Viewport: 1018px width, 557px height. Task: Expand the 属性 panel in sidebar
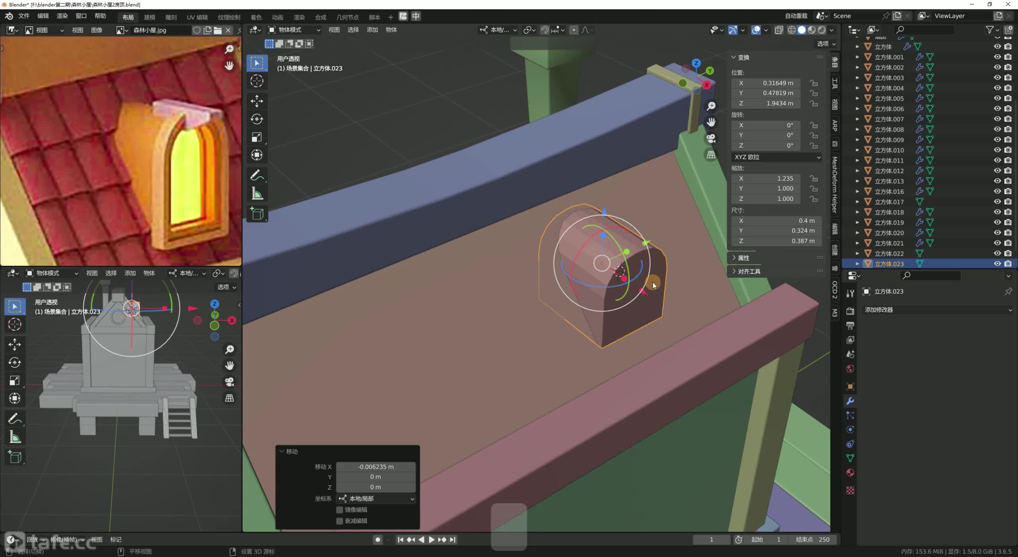744,258
